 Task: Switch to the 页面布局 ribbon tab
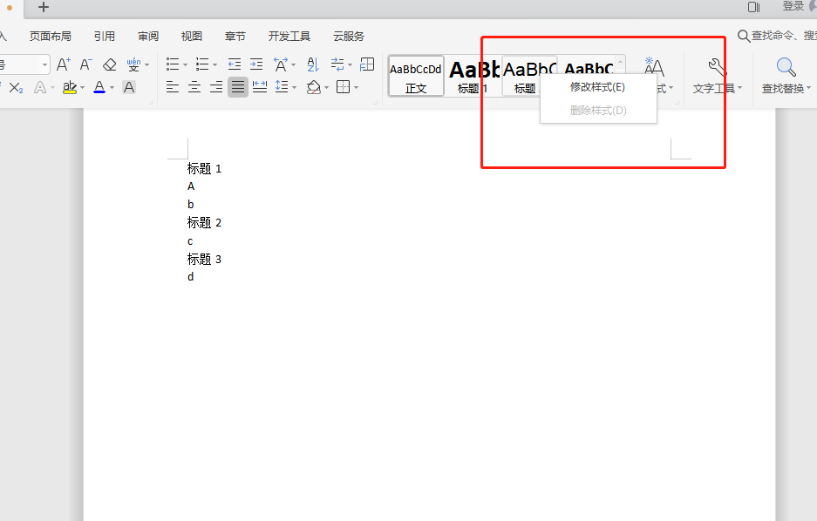50,36
